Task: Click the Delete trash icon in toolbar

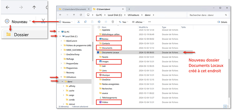Action: pyautogui.click(x=113, y=22)
